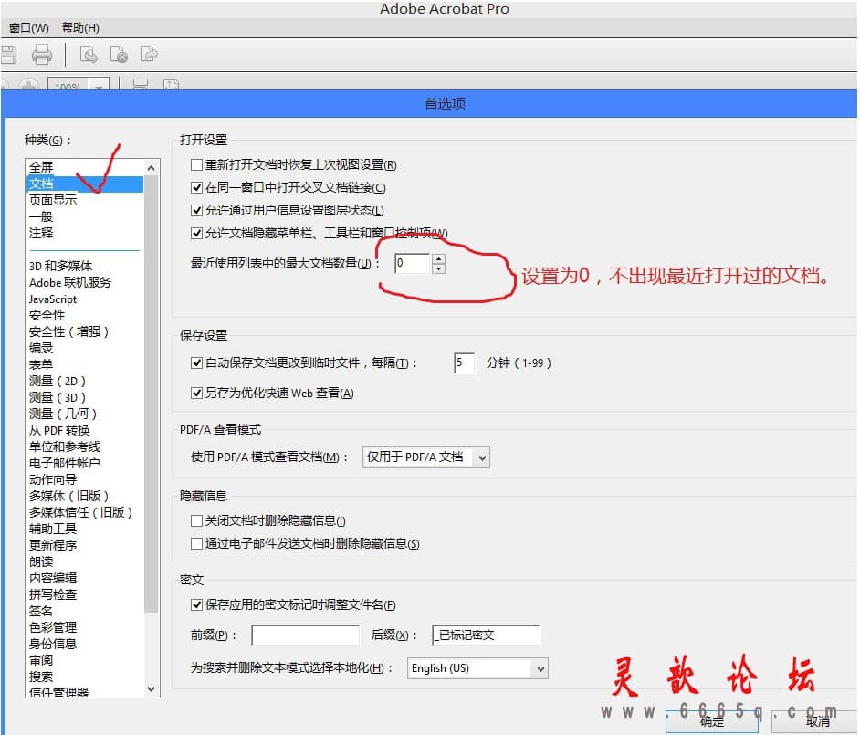Select 3D 和多媒体 category
Screen dimensions: 860x735
(x=61, y=266)
